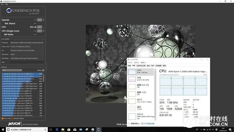Viewport: 234px width, 132px height.
Task: Switch to the 服务 tab in Task Manager
Action: point(164,66)
